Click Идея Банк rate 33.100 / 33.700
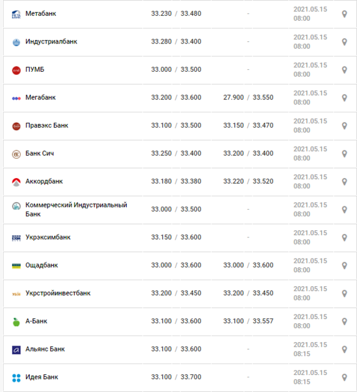The height and width of the screenshot is (392, 357). (176, 377)
